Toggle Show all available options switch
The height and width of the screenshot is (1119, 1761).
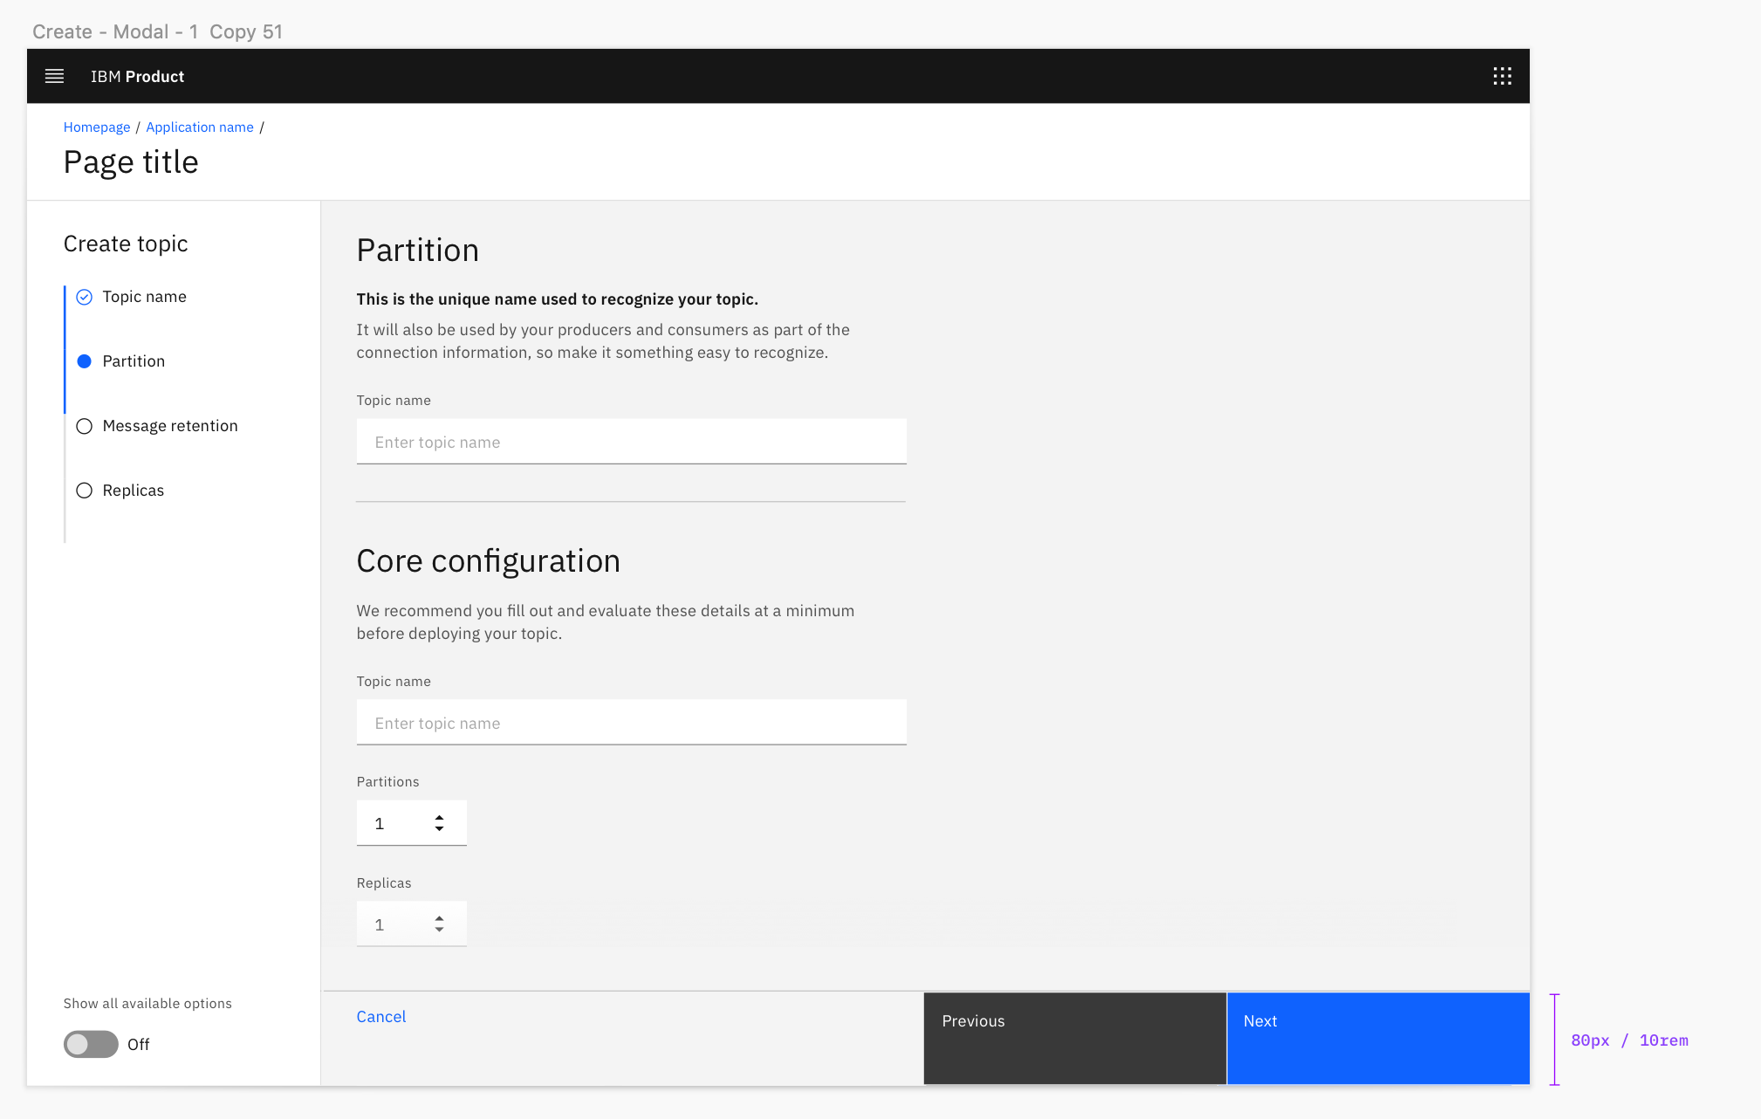coord(91,1044)
